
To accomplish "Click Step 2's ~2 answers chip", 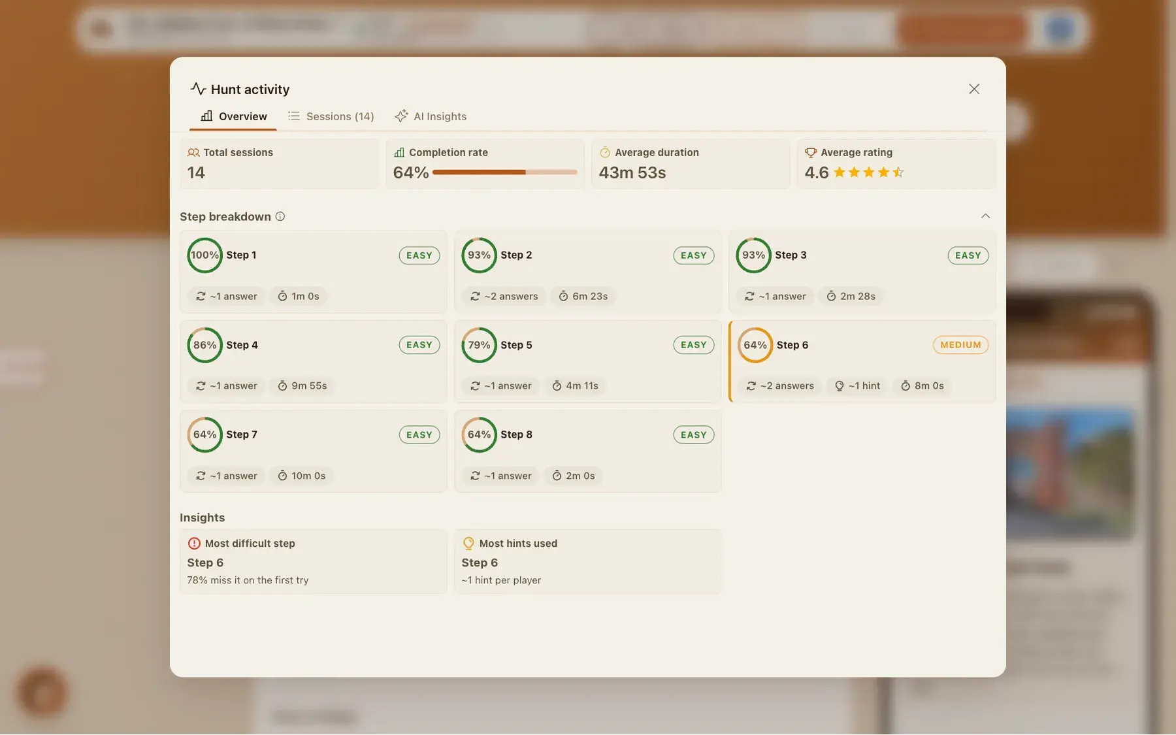I will coord(504,296).
